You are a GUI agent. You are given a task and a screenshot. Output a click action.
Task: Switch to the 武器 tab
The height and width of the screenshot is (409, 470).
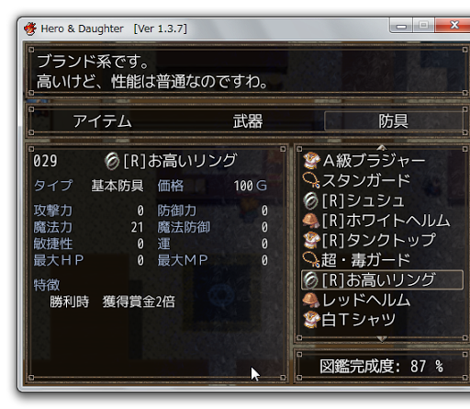[x=248, y=121]
